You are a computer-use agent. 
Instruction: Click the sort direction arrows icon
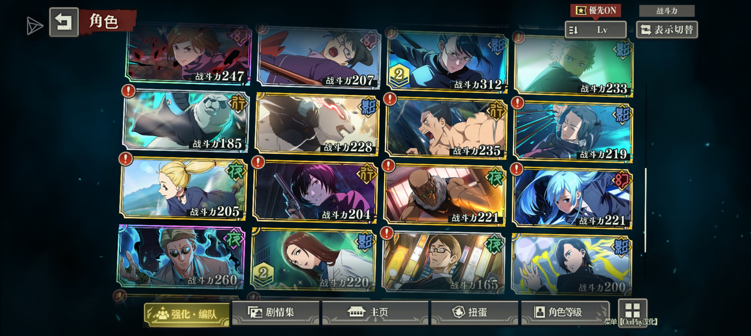[x=573, y=30]
